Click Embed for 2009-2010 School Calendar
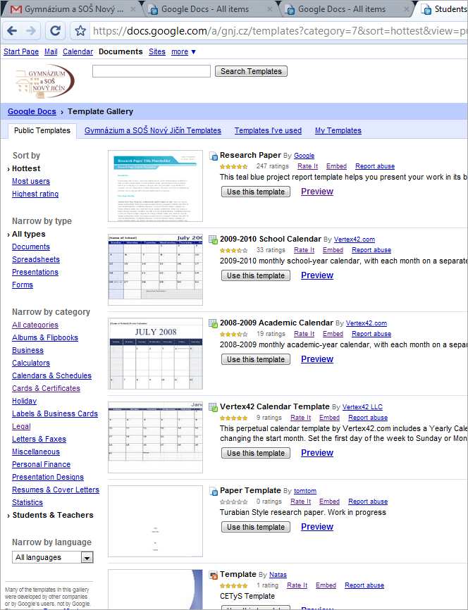The image size is (468, 610). click(333, 250)
